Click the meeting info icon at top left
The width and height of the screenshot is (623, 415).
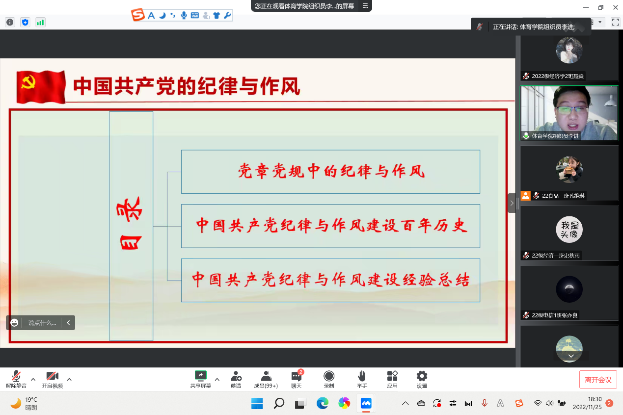[x=10, y=22]
